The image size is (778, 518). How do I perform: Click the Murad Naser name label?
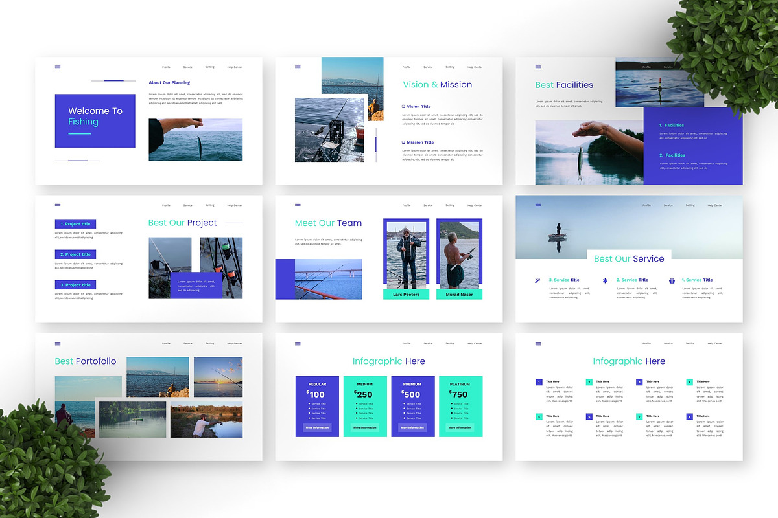point(460,295)
